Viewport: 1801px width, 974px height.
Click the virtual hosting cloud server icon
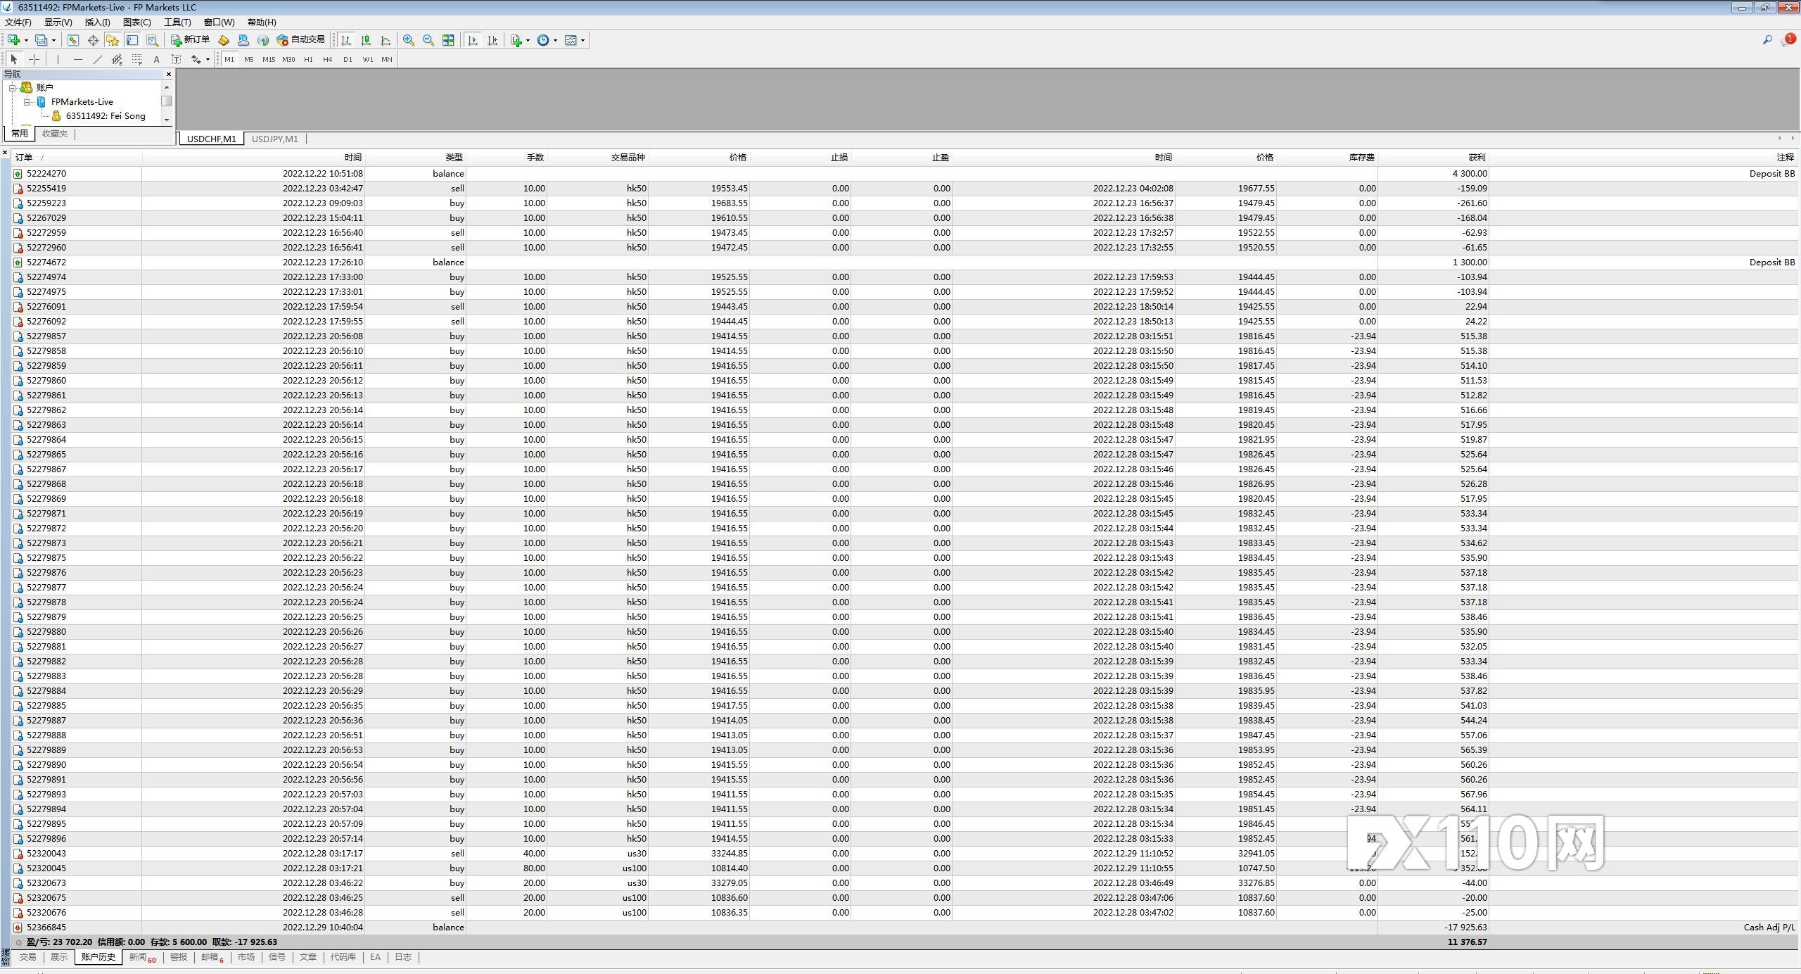tap(243, 40)
